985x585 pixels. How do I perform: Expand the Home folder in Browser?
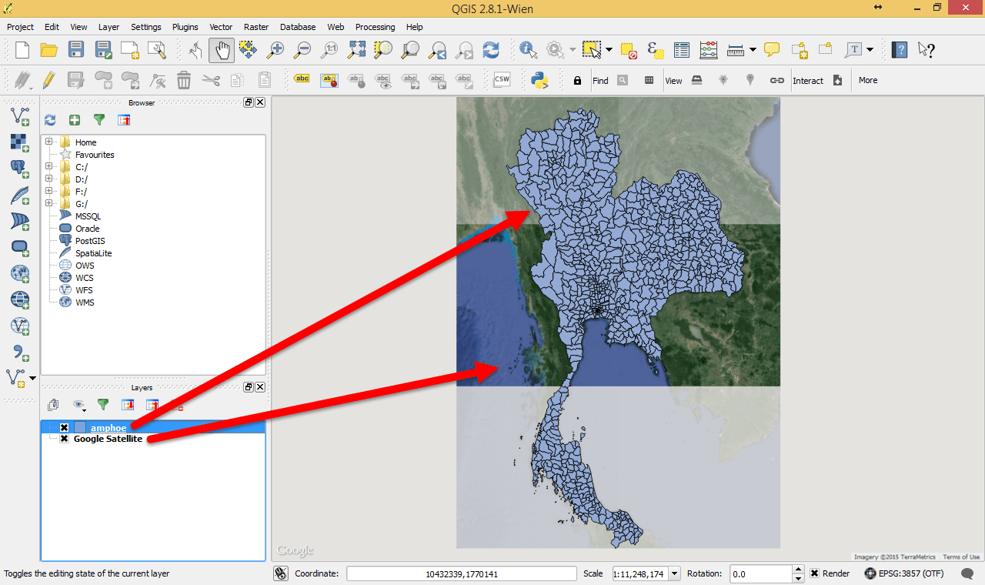48,142
